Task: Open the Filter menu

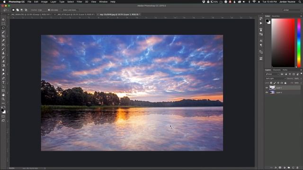Action: 79,2
